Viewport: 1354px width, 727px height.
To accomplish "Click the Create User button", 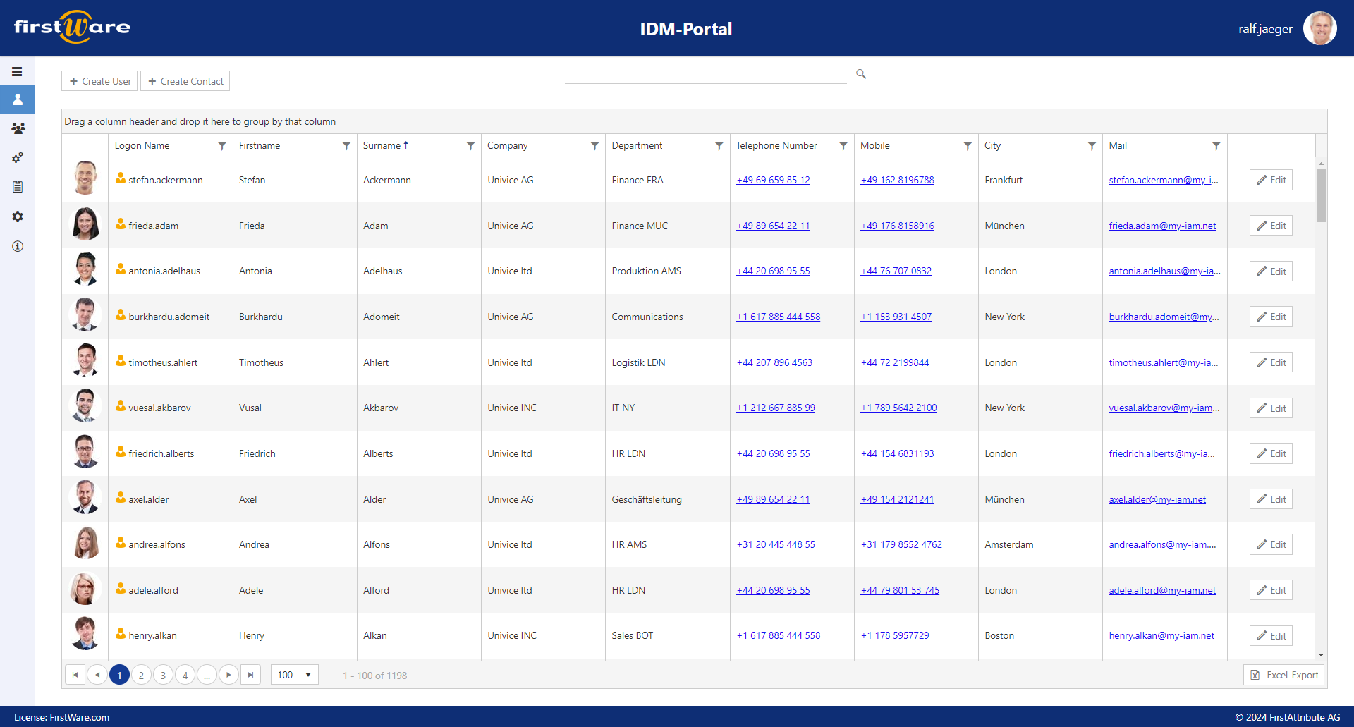I will point(99,80).
